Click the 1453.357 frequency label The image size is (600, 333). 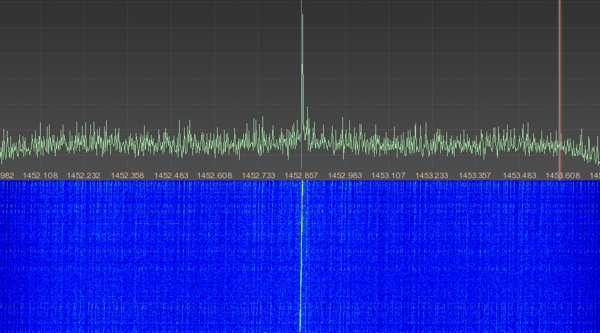pyautogui.click(x=475, y=175)
